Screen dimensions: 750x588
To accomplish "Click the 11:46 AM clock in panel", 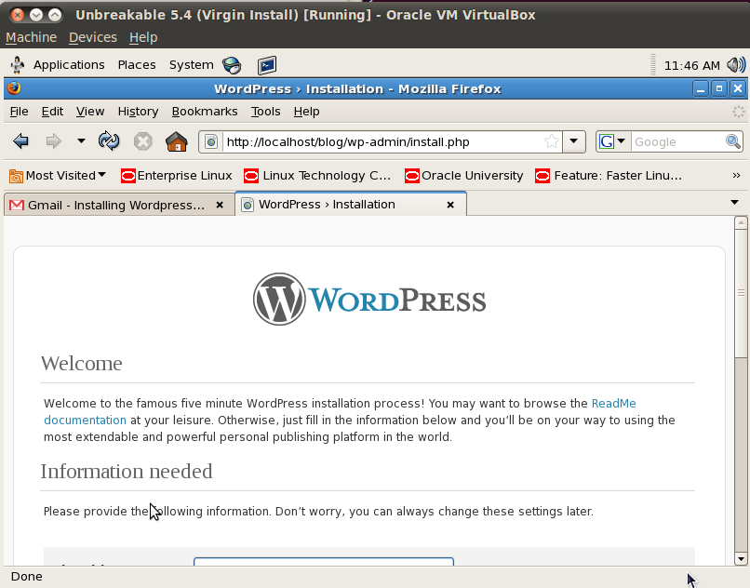I will pos(691,65).
